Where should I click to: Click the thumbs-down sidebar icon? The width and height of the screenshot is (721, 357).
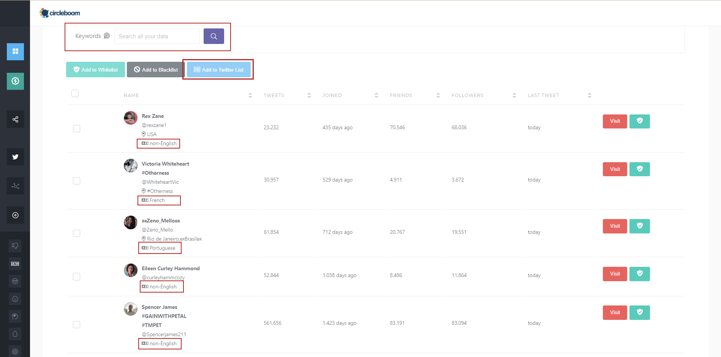(x=15, y=246)
